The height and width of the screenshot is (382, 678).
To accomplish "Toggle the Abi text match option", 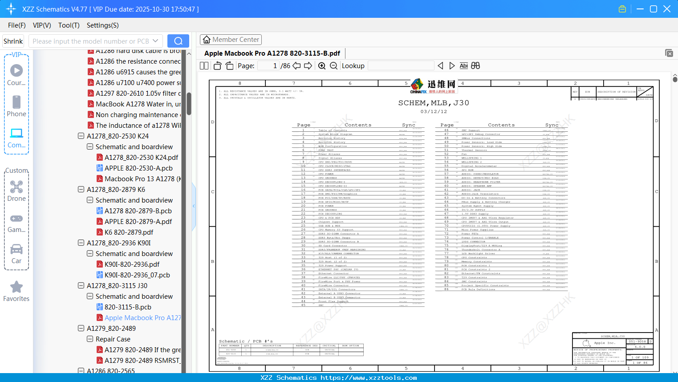I will 464,66.
